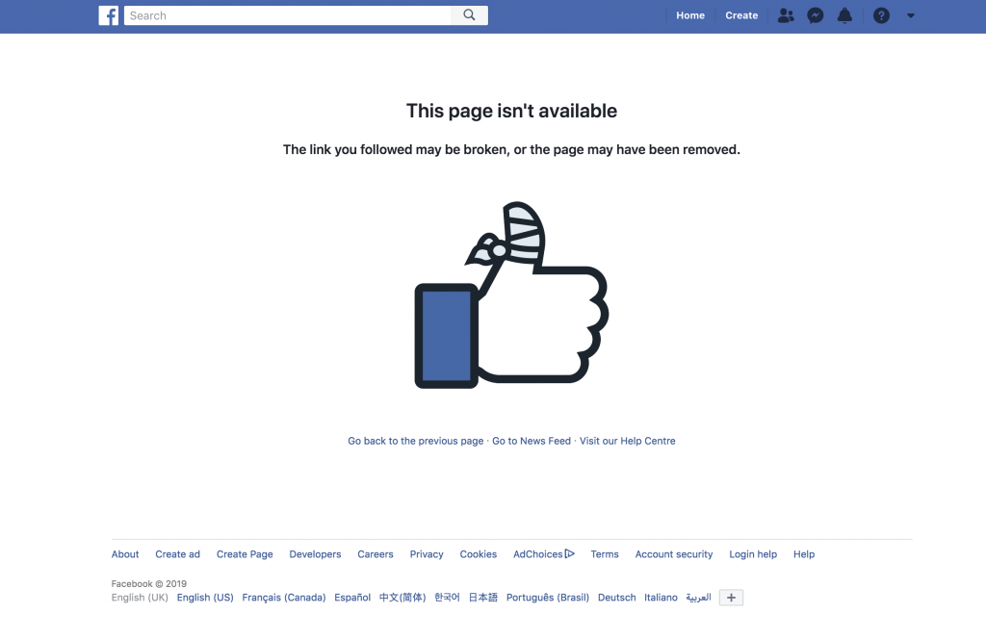Click the Facebook logo icon
Screen dimensions: 986x640
point(108,15)
